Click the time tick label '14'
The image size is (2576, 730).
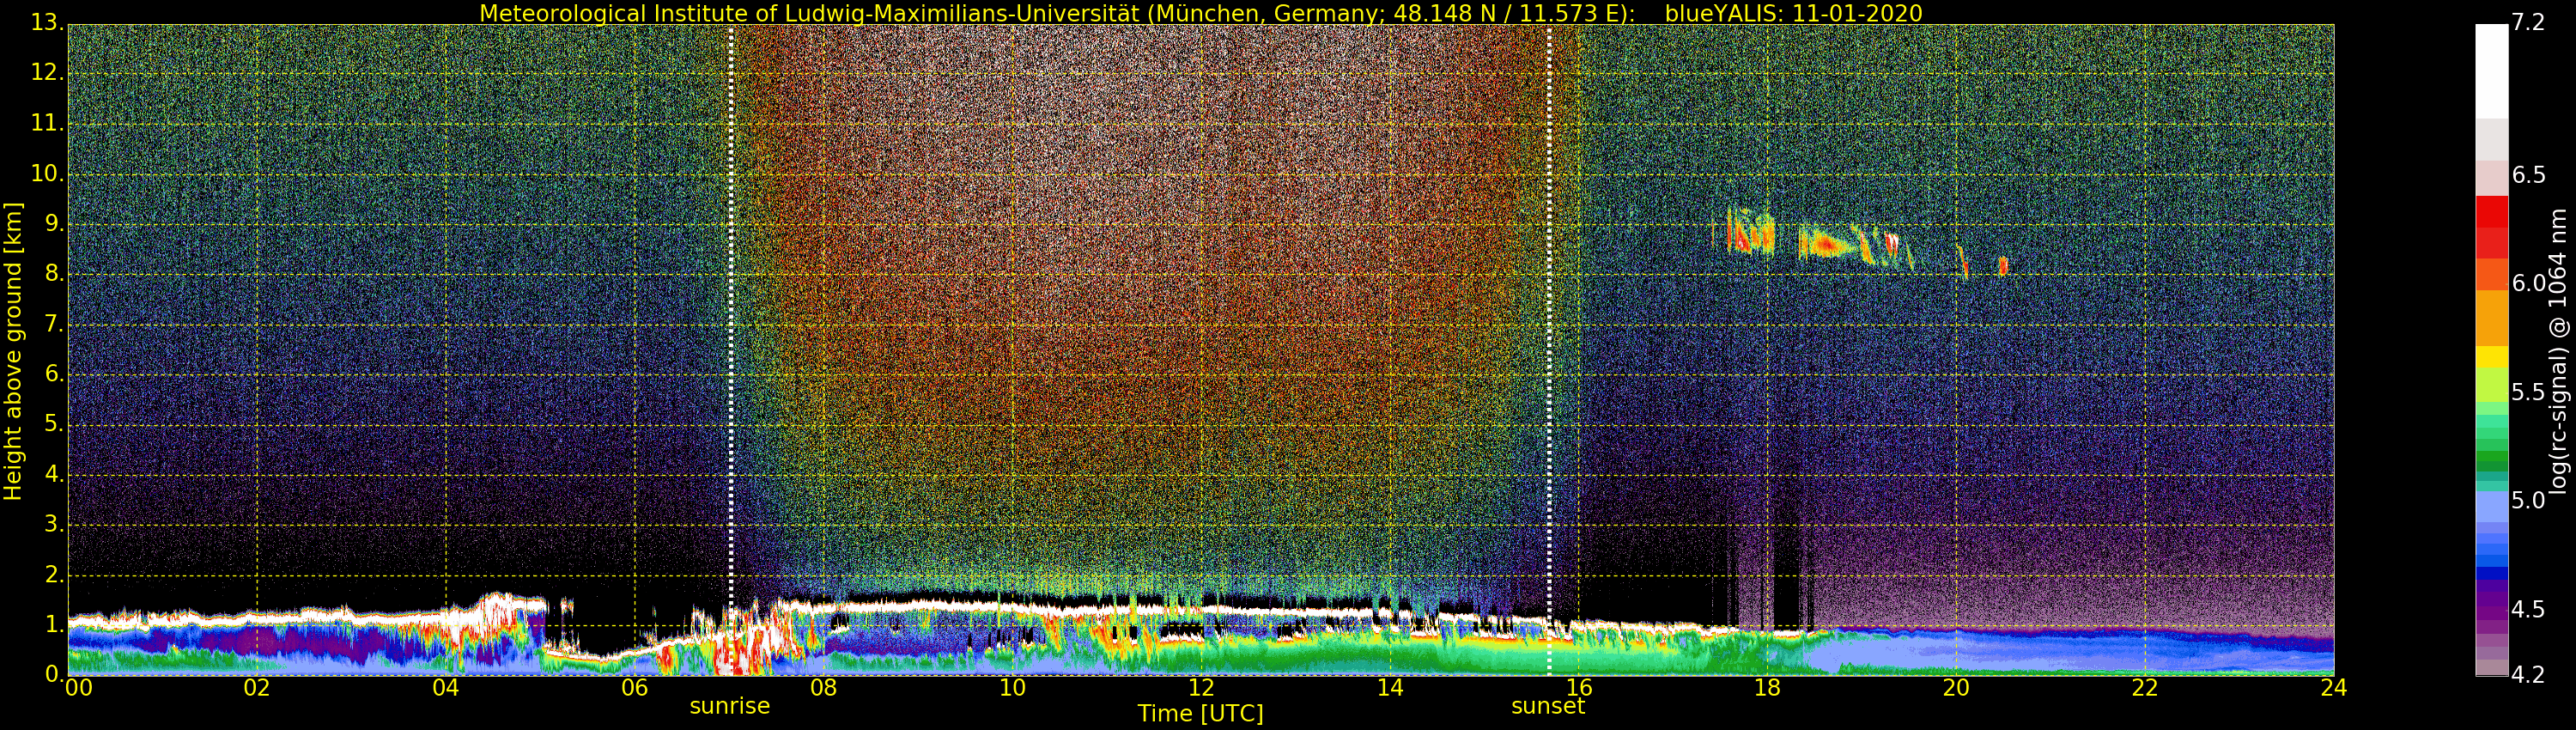(1390, 687)
